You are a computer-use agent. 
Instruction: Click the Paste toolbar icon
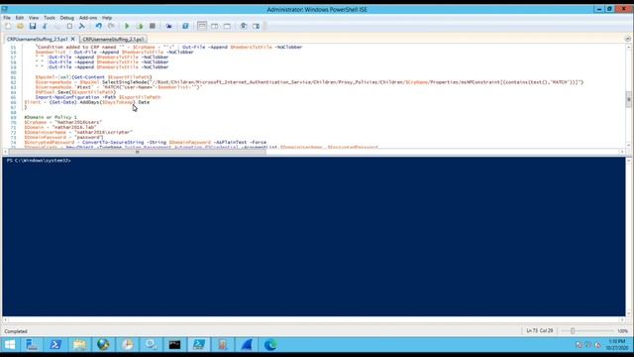point(69,26)
